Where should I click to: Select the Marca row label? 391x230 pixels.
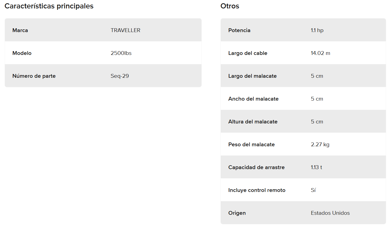20,30
